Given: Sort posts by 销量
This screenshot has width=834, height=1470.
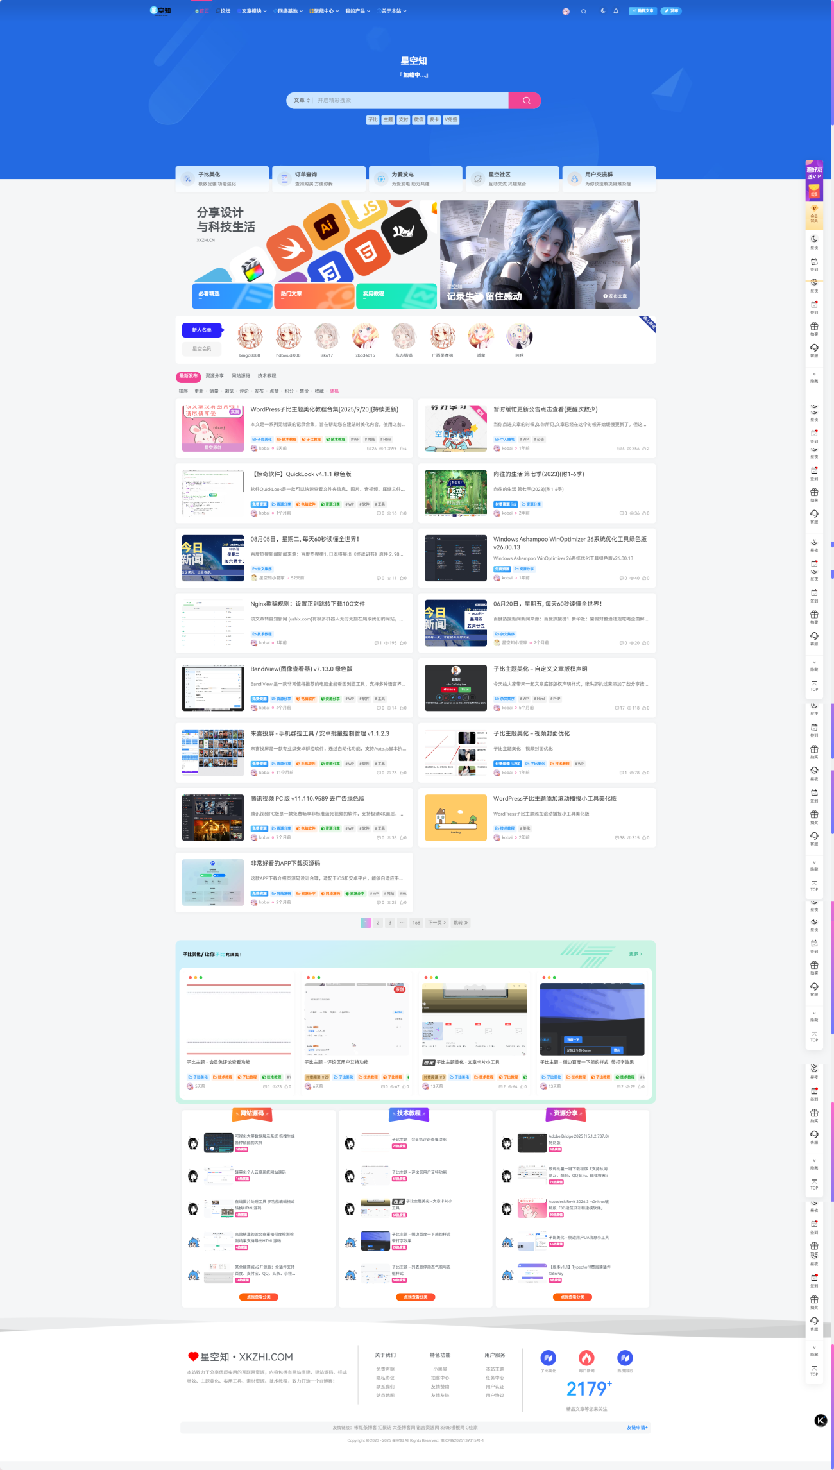Looking at the screenshot, I should click(214, 391).
